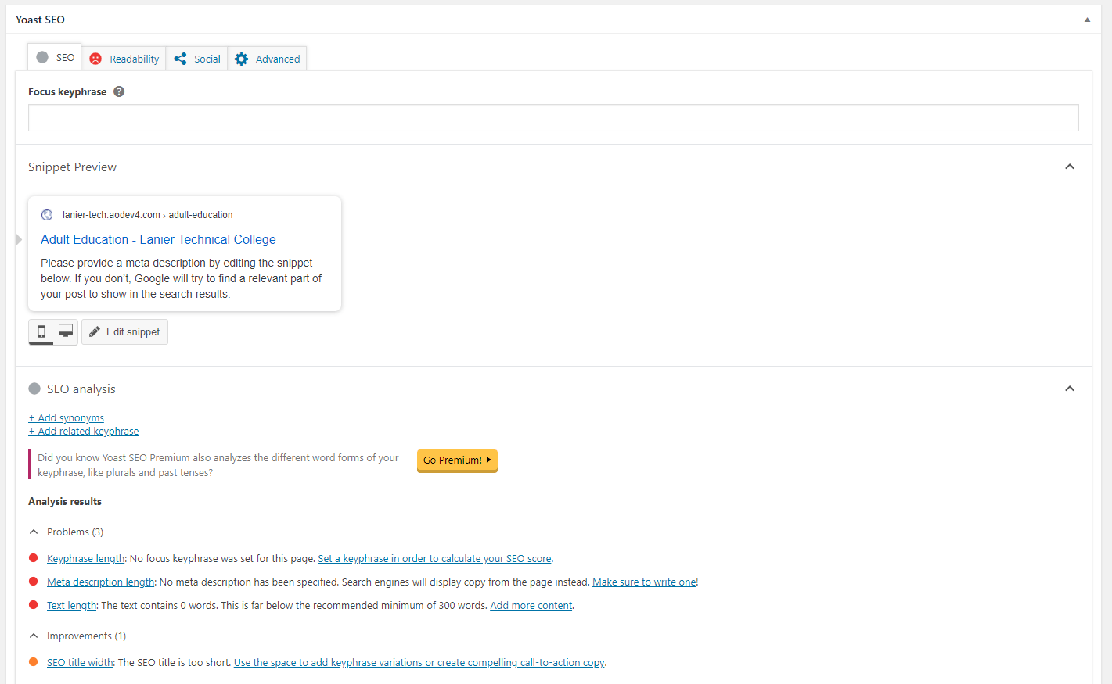Click the Snippet Preview heading text
This screenshot has height=684, width=1112.
[x=72, y=167]
